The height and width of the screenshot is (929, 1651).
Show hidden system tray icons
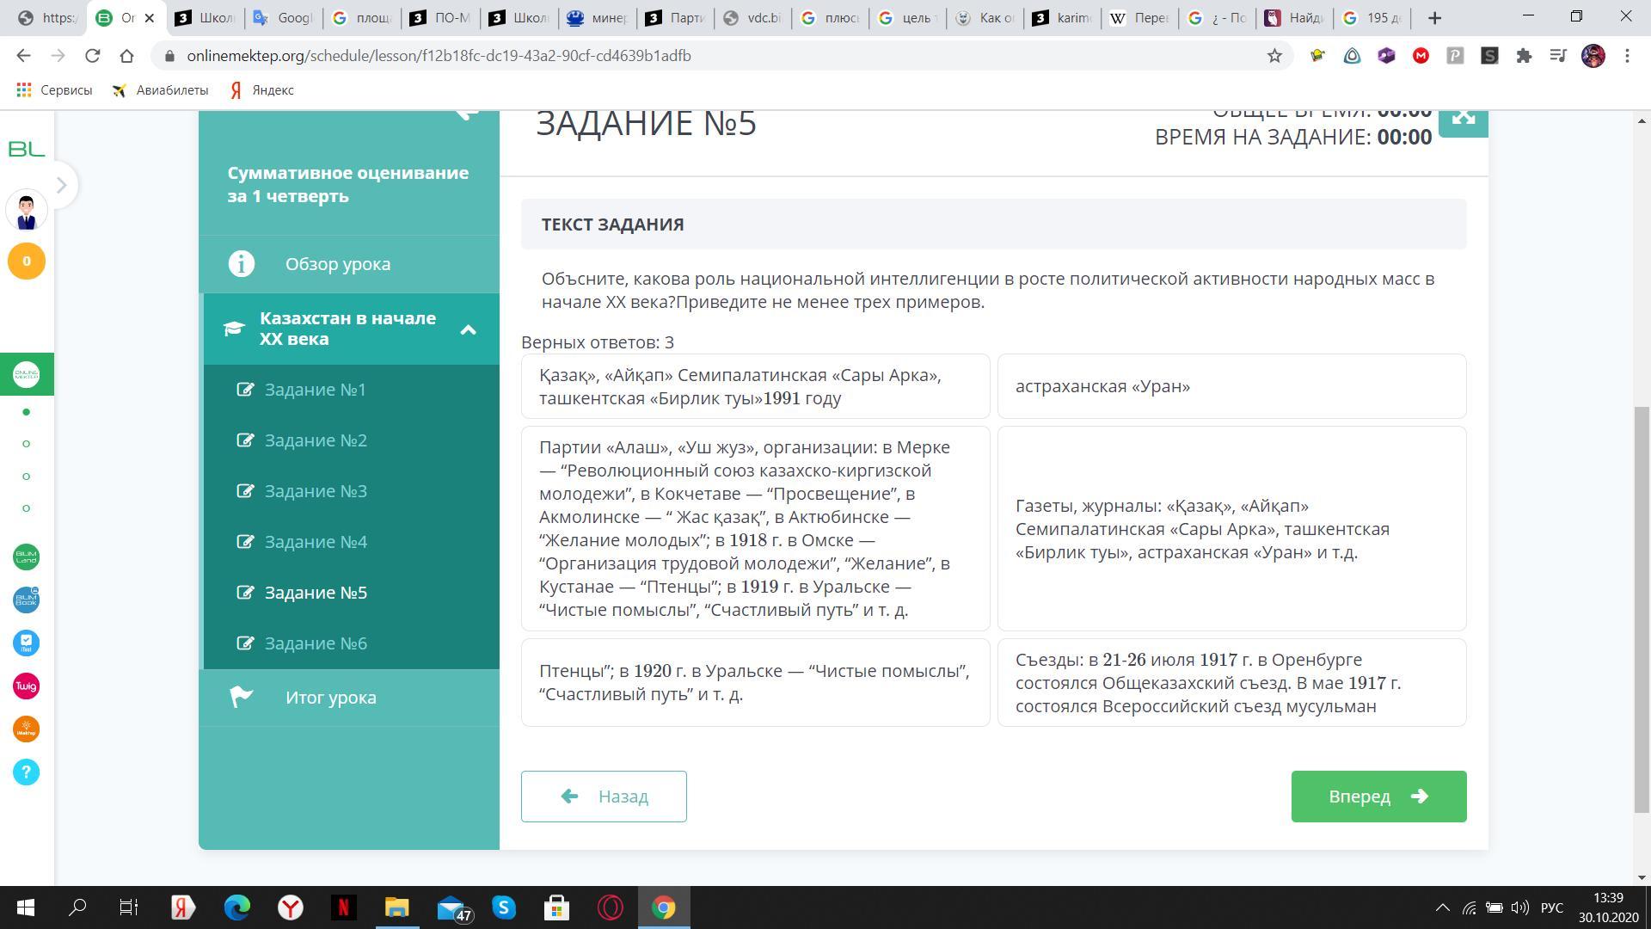coord(1442,907)
